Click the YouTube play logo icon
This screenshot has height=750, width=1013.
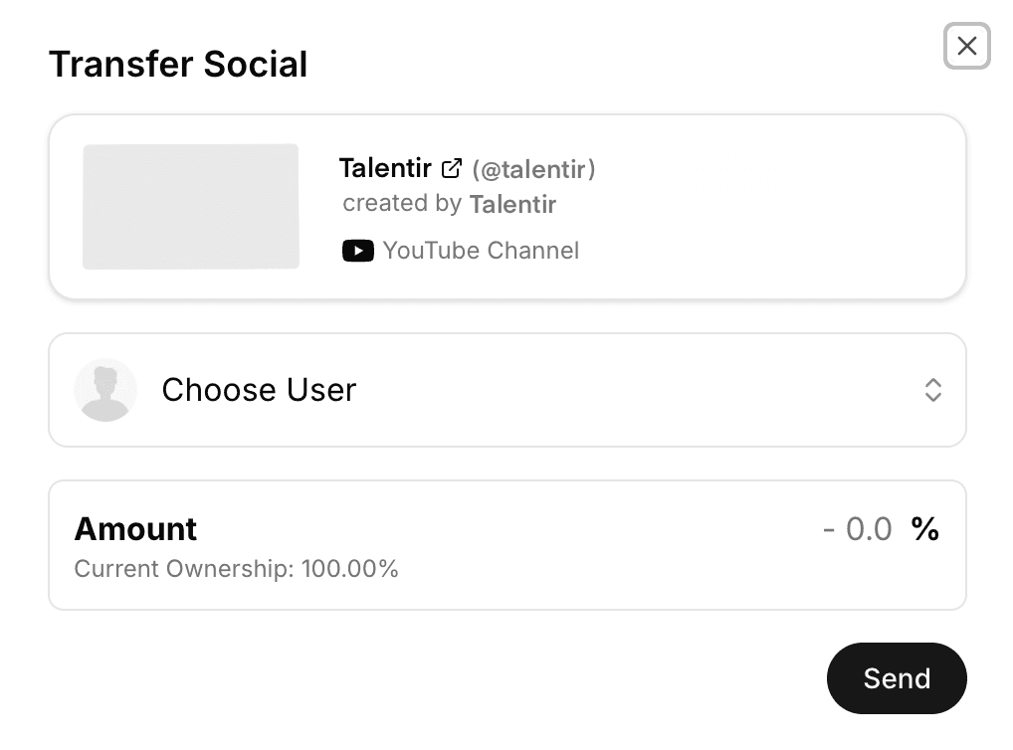[357, 251]
